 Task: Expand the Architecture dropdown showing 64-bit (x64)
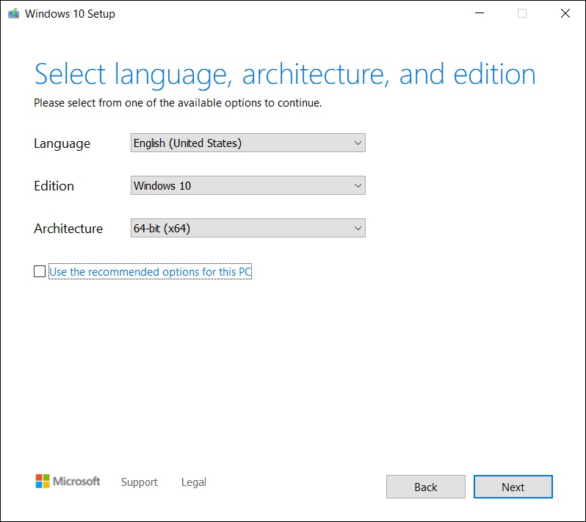point(247,228)
